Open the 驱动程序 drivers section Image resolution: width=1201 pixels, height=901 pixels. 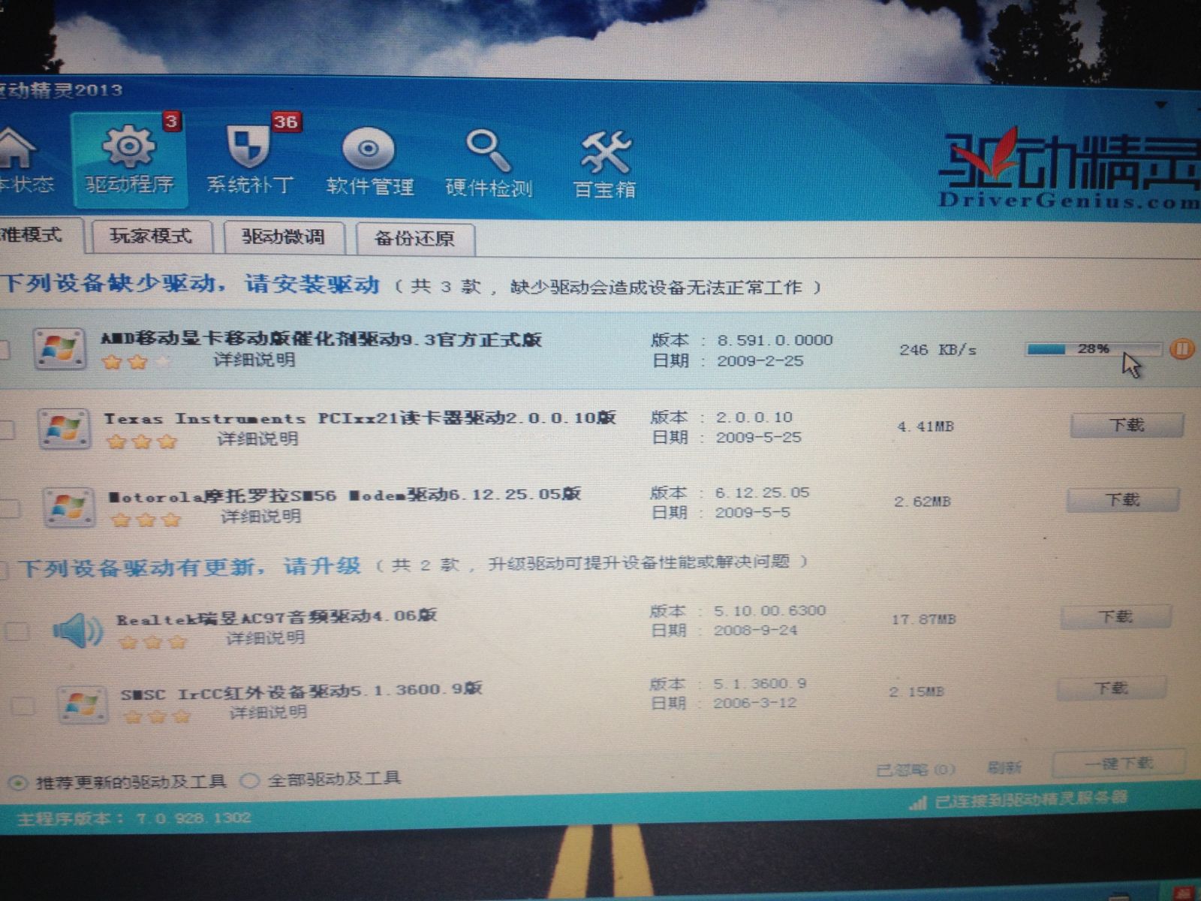129,160
